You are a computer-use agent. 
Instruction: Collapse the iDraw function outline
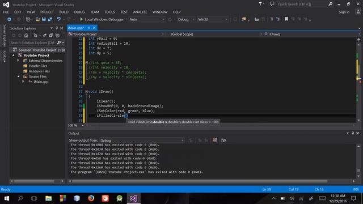(x=86, y=92)
